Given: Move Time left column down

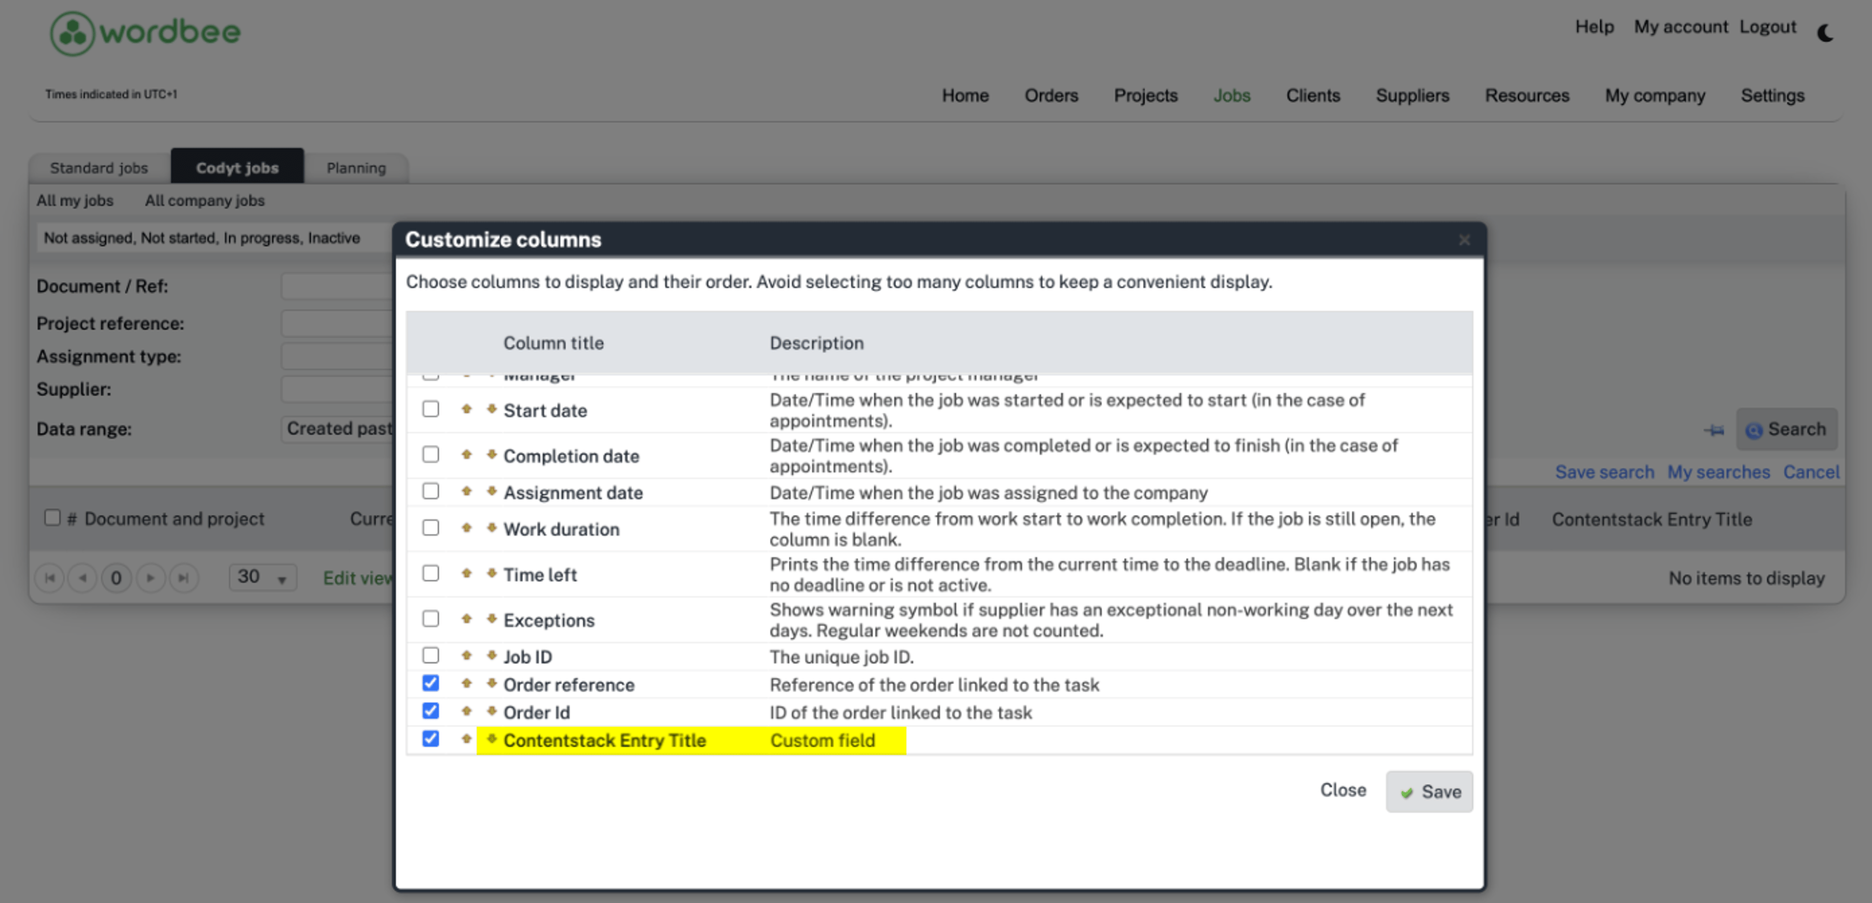Looking at the screenshot, I should pos(492,573).
